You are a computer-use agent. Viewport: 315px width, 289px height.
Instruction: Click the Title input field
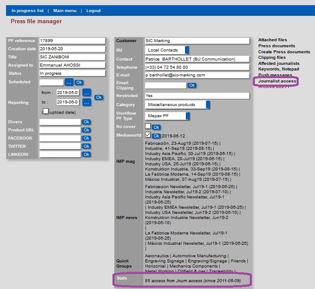point(72,57)
